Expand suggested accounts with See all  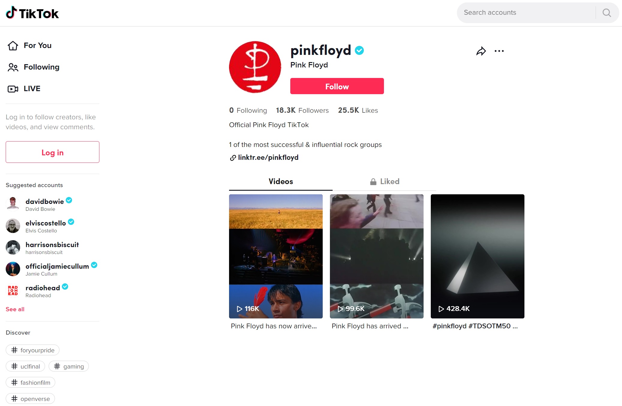(x=15, y=309)
